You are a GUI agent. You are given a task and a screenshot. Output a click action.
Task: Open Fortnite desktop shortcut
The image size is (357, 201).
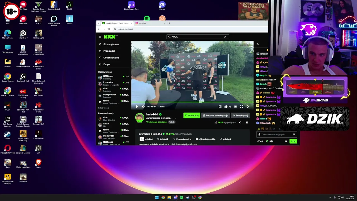pos(69,20)
